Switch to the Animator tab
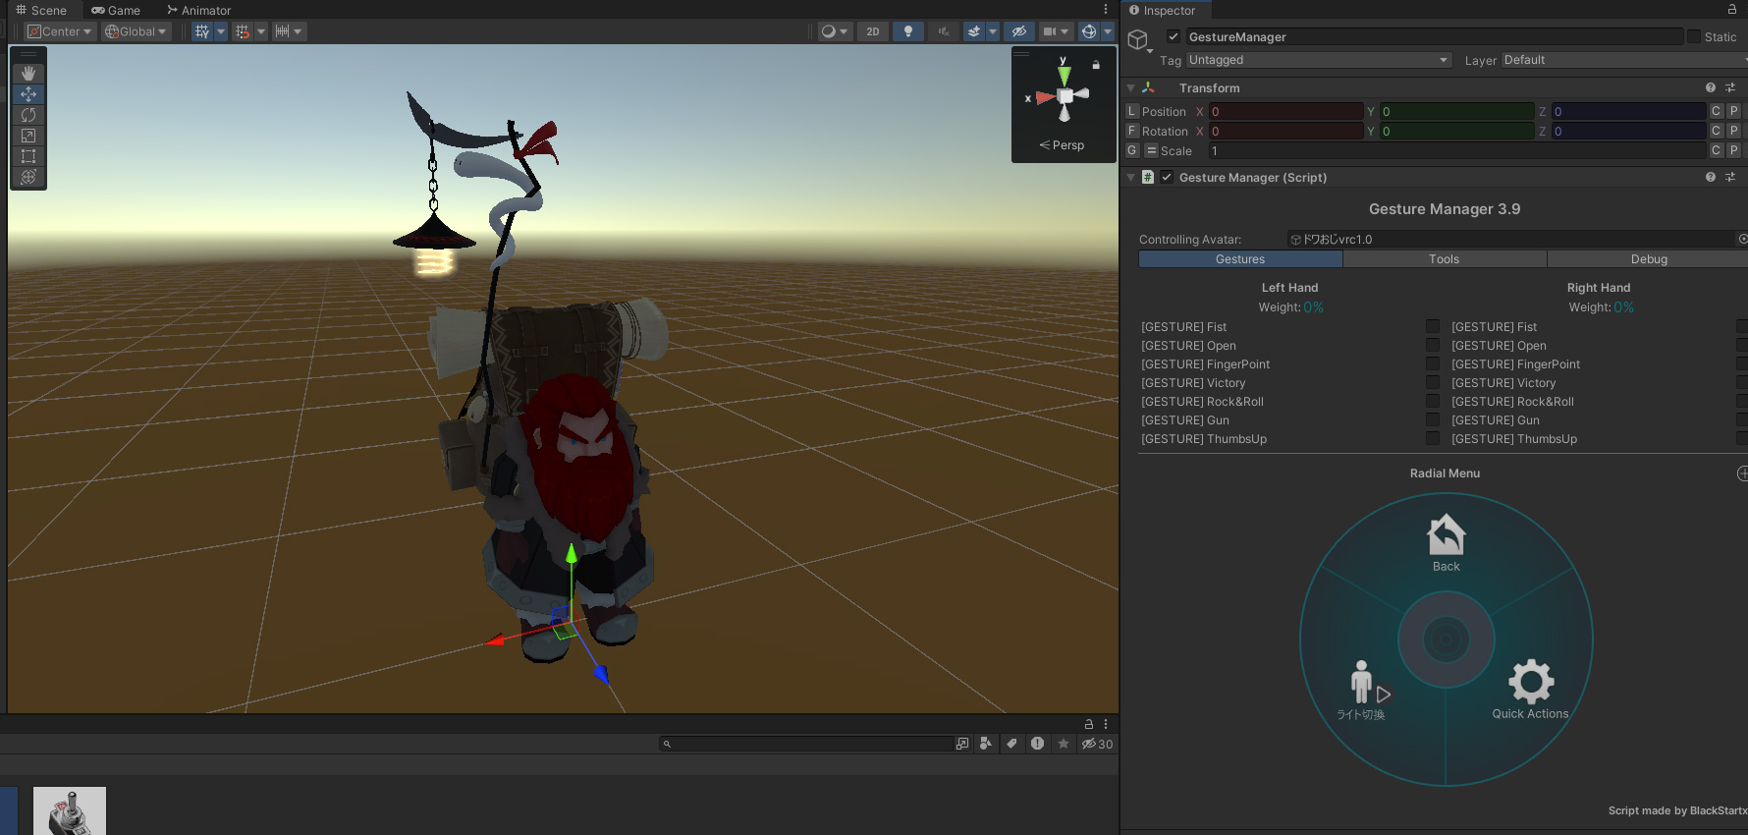Viewport: 1748px width, 835px height. tap(199, 10)
